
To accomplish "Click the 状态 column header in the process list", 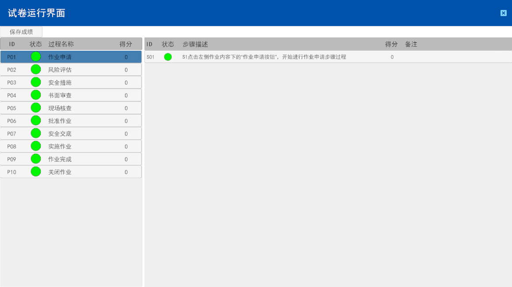I will point(35,44).
